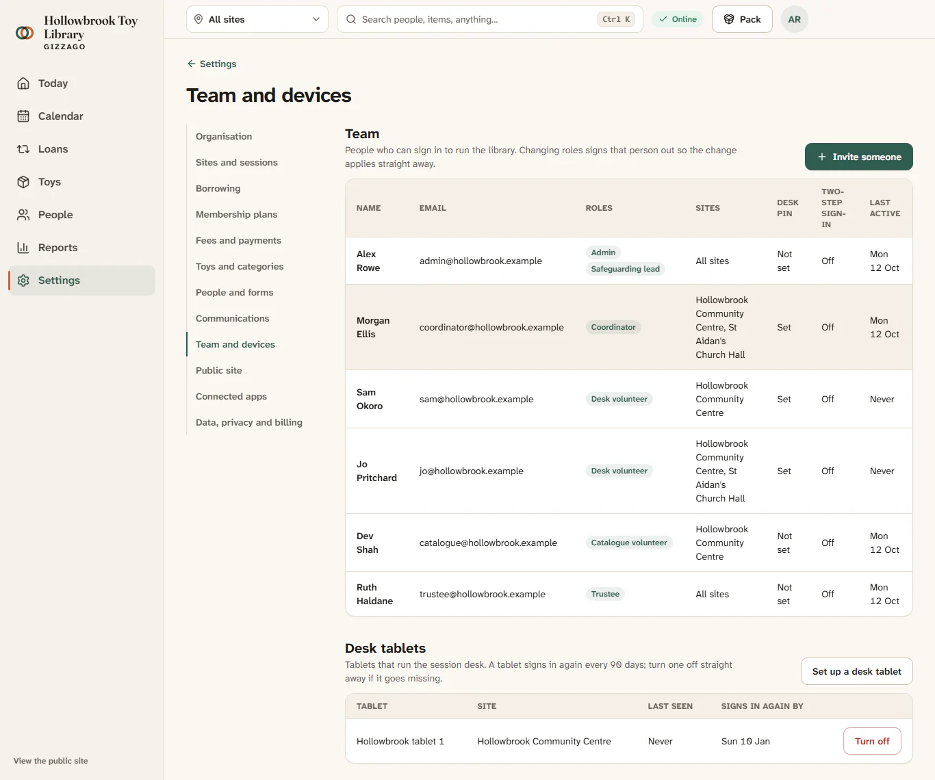
Task: Click the Toys cube icon
Action: (23, 182)
